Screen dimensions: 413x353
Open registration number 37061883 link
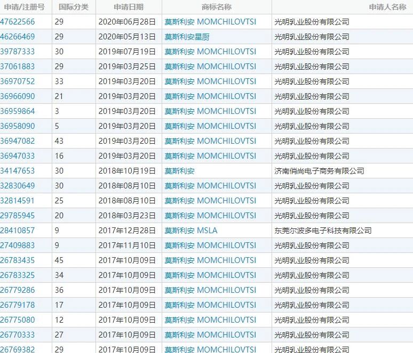[18, 66]
